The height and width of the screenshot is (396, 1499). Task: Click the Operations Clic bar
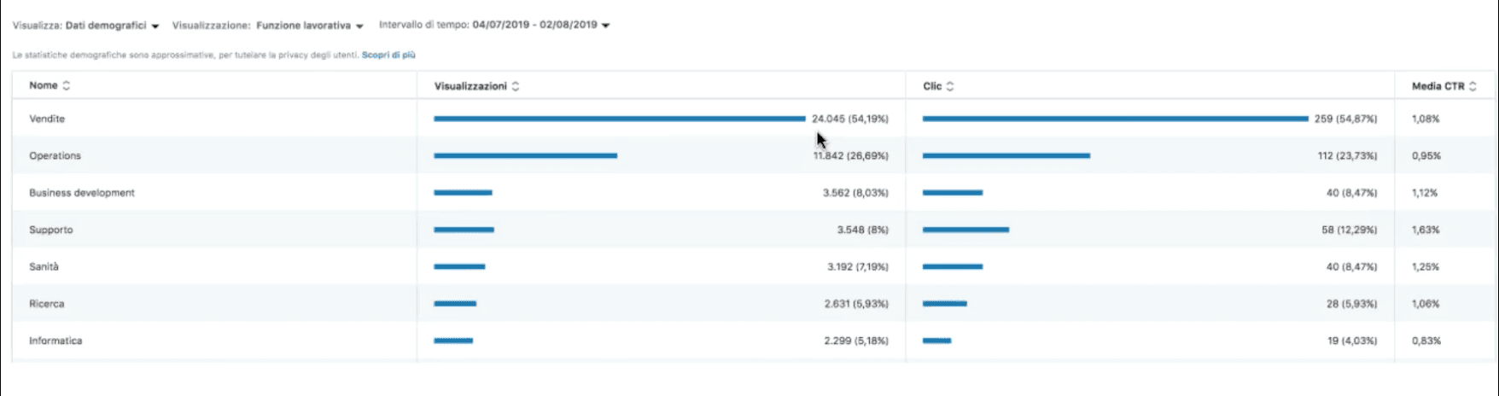click(1006, 155)
